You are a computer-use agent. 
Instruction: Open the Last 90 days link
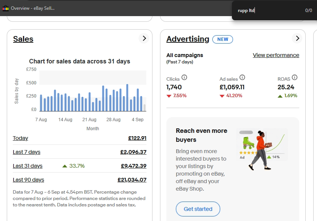click(x=29, y=180)
